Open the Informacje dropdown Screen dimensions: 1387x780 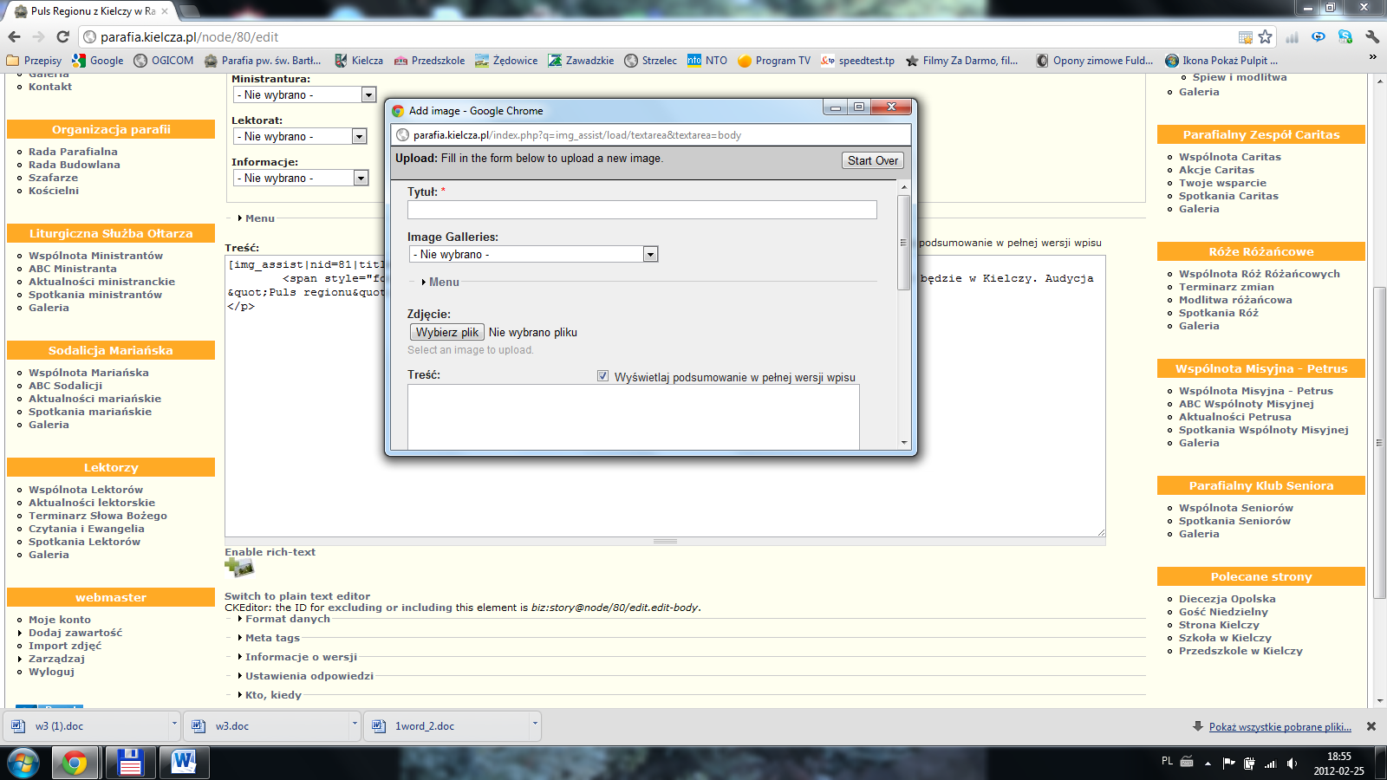(301, 178)
